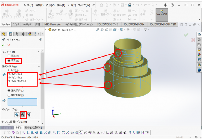Expand the サーフェス分割オプション(O) section

click(x=38, y=122)
